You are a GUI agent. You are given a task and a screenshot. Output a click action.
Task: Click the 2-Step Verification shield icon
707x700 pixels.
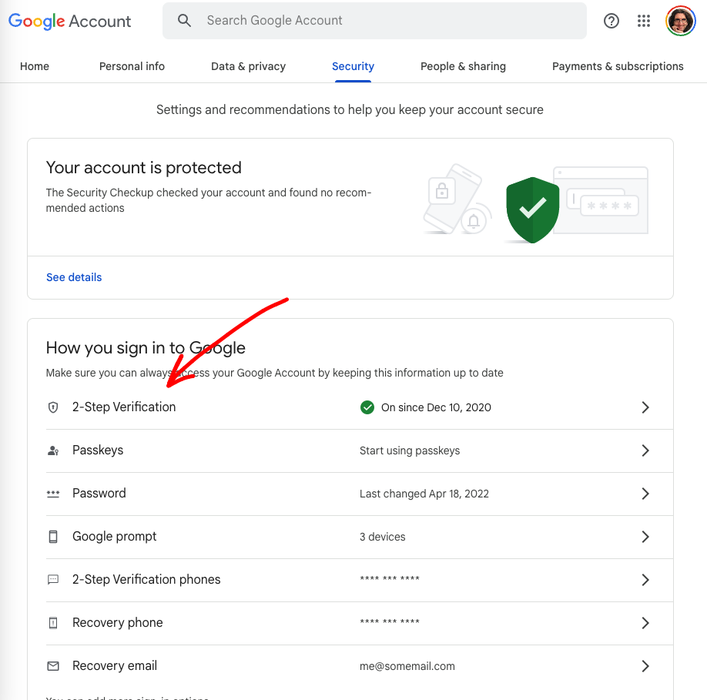click(53, 407)
